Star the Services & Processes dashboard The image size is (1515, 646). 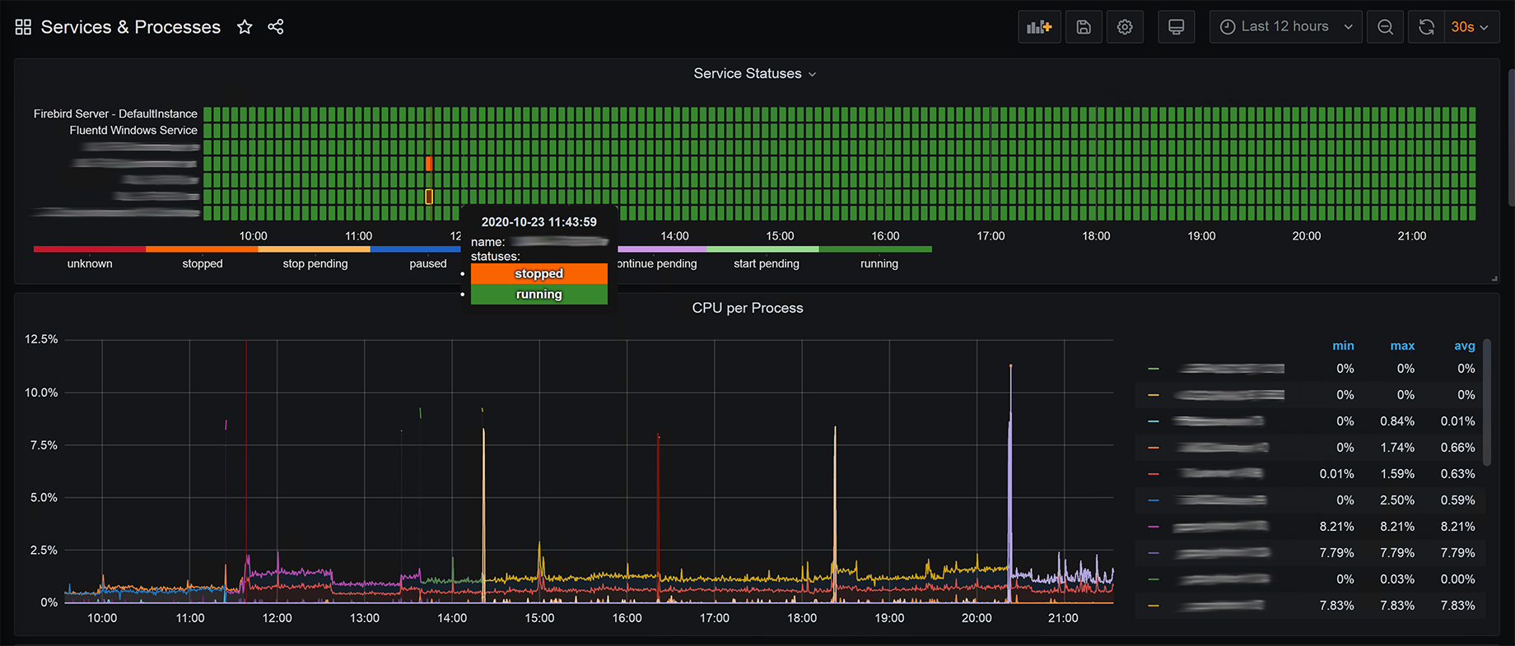click(x=245, y=27)
